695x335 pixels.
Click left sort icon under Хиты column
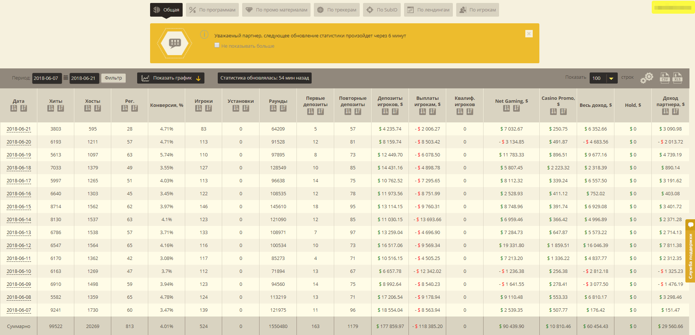(x=51, y=108)
